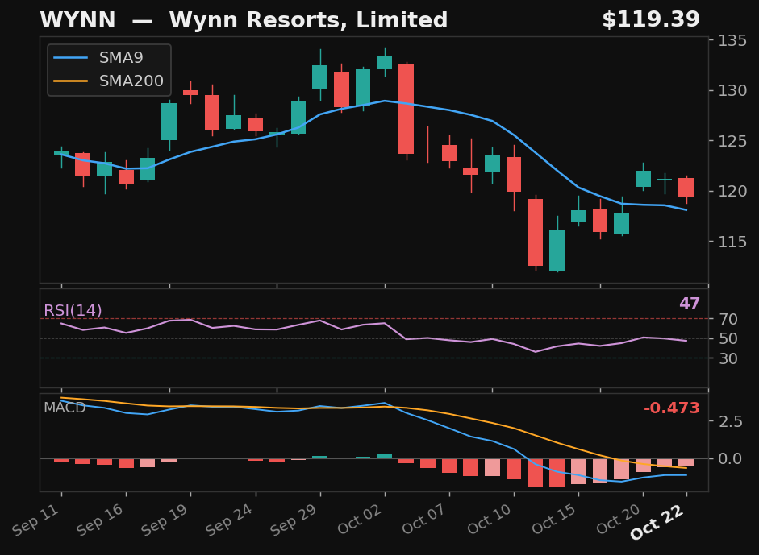The image size is (759, 555).
Task: Click the bold Oct 22 date label
Action: pos(658,522)
